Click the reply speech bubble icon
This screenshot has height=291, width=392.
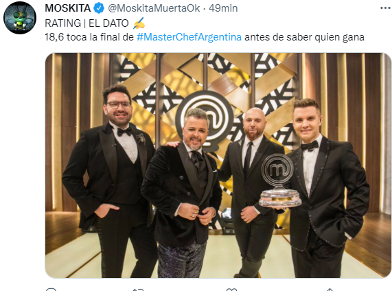pos(51,290)
